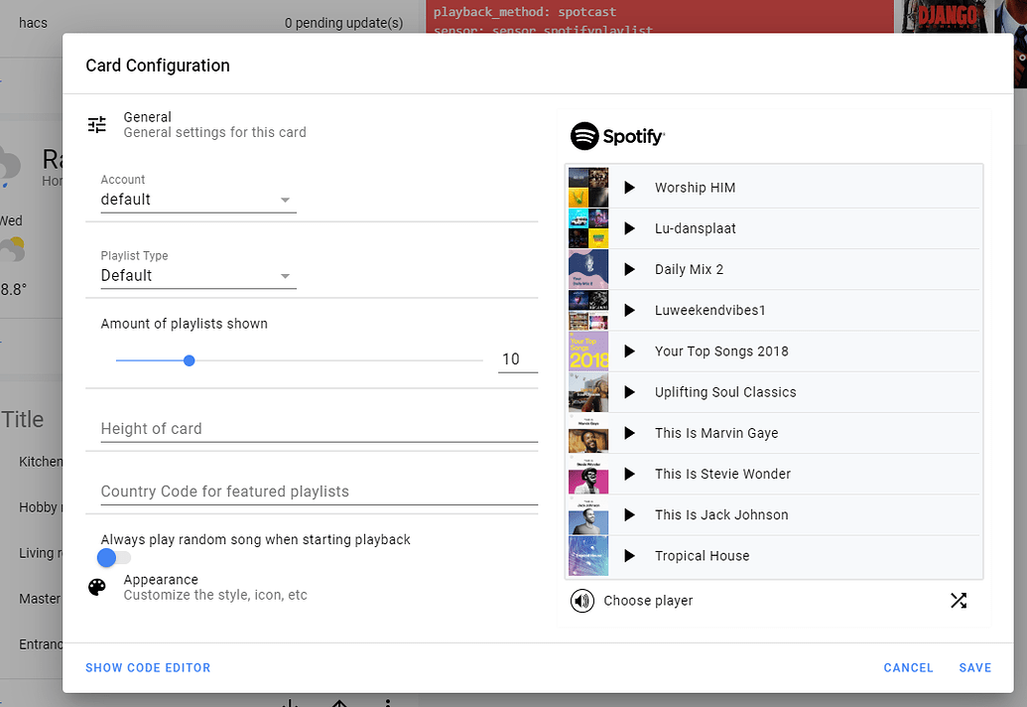The height and width of the screenshot is (707, 1027).
Task: Open the default account selector arrow
Action: [285, 199]
